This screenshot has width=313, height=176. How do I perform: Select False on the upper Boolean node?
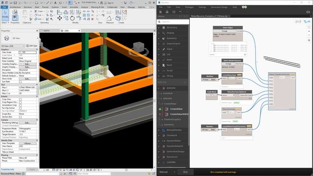pyautogui.click(x=212, y=79)
